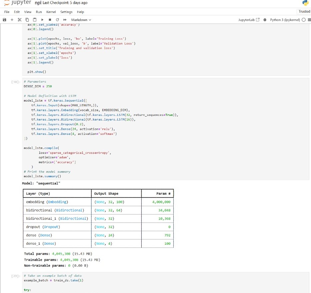Interrupt the kernel with stop icon
This screenshot has height=293, width=311.
tap(50, 20)
